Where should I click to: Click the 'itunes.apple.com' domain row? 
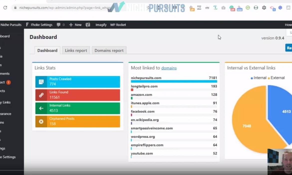click(174, 104)
